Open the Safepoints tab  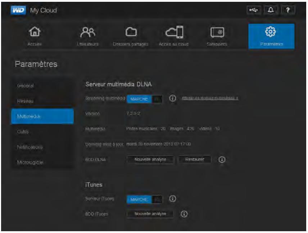[x=217, y=36]
